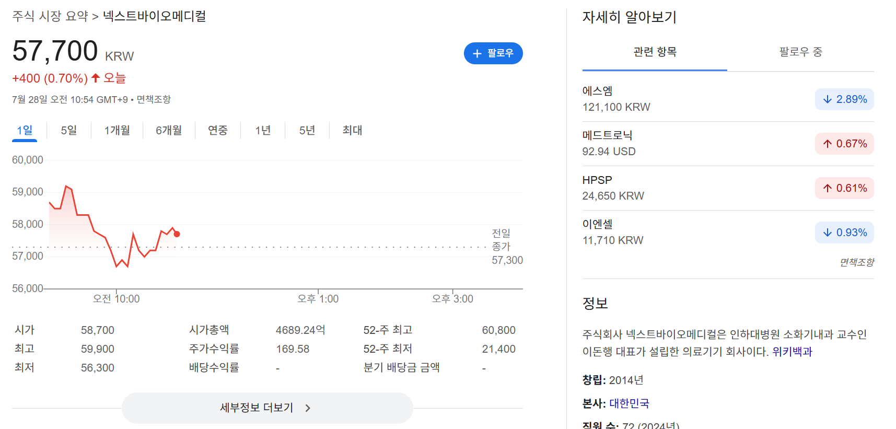Click the 52-주 최저 value 21,400
Viewport: 896px width, 429px height.
coord(498,349)
